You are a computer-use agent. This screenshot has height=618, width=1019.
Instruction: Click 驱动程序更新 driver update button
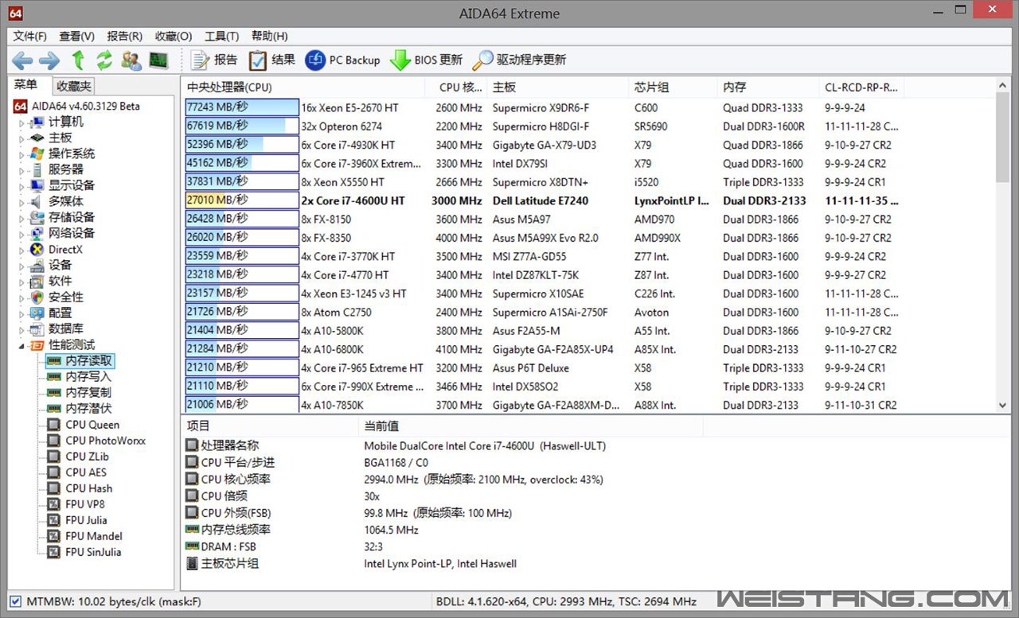[x=519, y=60]
